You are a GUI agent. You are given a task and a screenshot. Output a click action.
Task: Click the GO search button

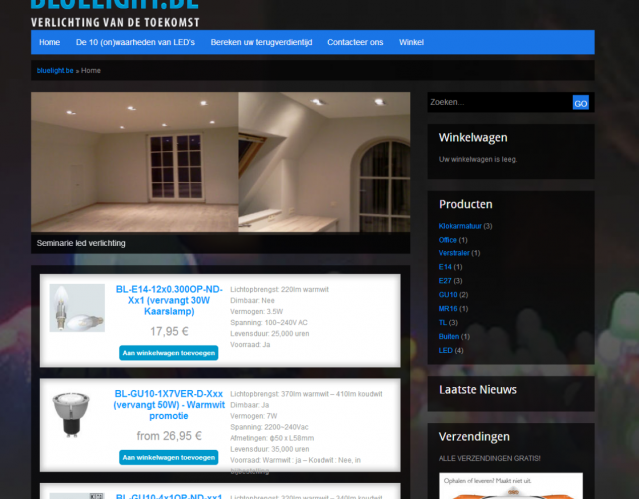[581, 103]
